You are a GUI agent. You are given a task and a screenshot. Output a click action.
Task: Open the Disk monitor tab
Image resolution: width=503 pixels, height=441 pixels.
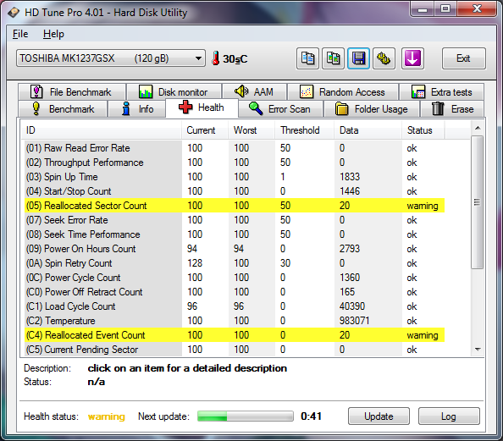tap(174, 92)
